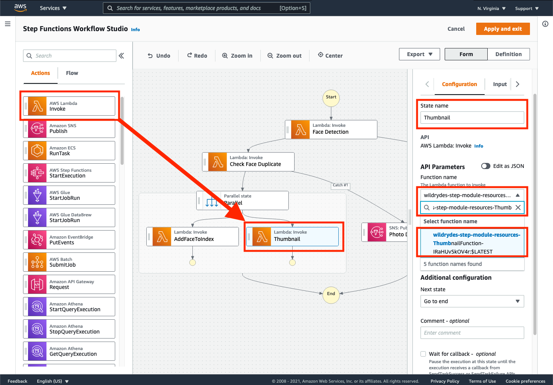Open the N. Virginia region selector

click(x=492, y=8)
